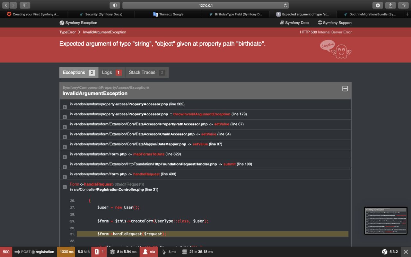
Task: Open the database 21 in 35.18 ms panel
Action: 198,252
